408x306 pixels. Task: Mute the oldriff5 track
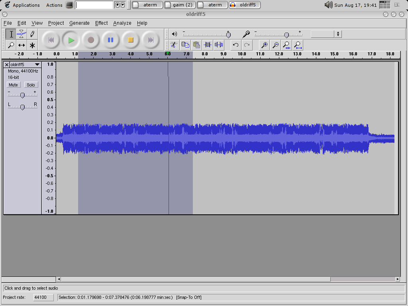click(13, 85)
